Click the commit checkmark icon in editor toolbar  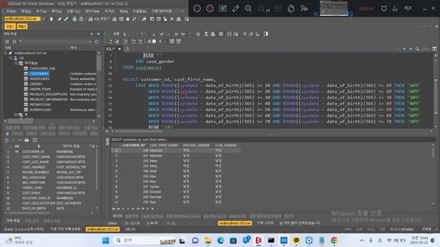(153, 34)
